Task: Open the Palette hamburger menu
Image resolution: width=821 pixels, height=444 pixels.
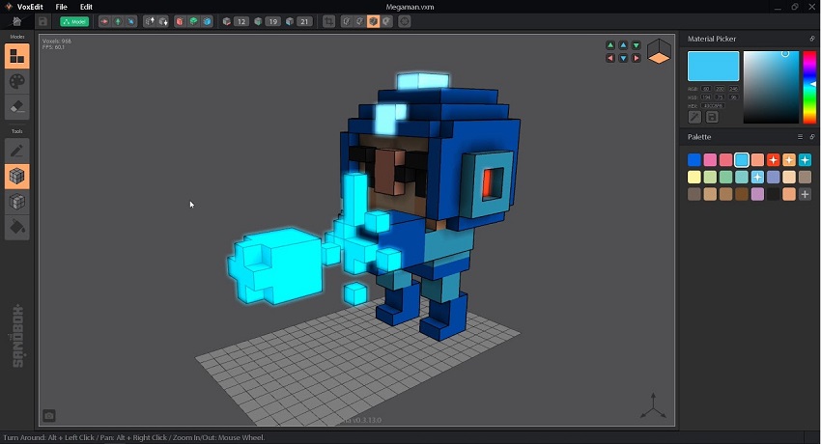Action: (x=800, y=137)
